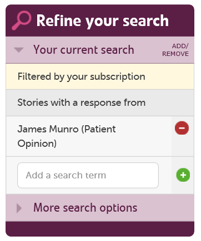Click the green plus add icon
The image size is (201, 241).
pyautogui.click(x=183, y=175)
